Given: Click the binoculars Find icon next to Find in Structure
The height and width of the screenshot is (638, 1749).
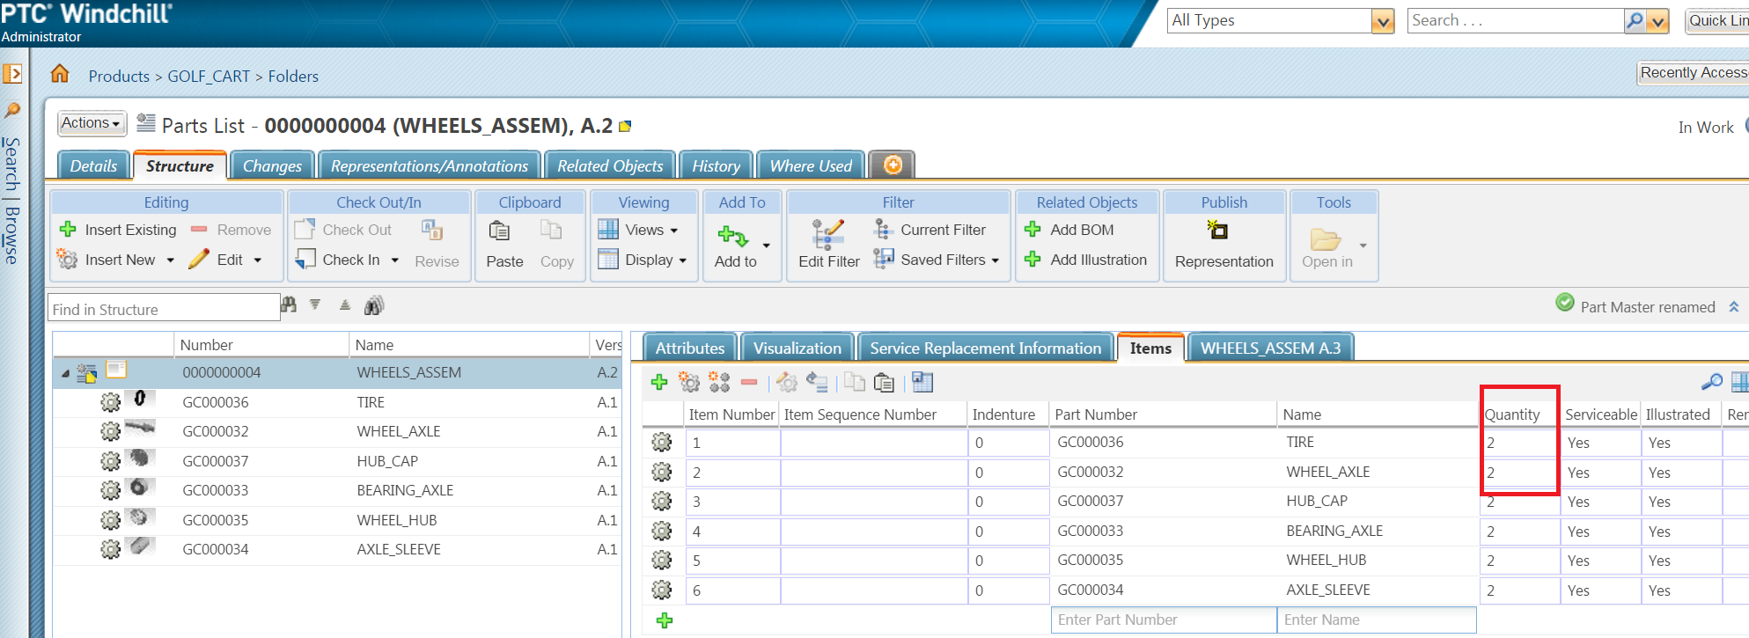Looking at the screenshot, I should pyautogui.click(x=289, y=304).
